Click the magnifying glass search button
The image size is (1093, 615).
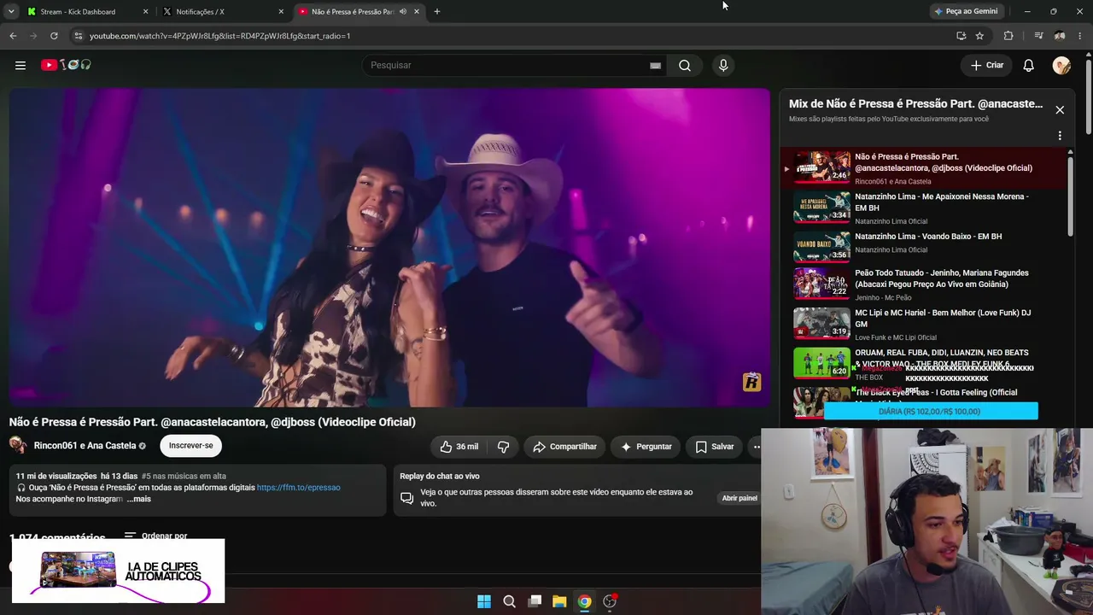point(685,65)
